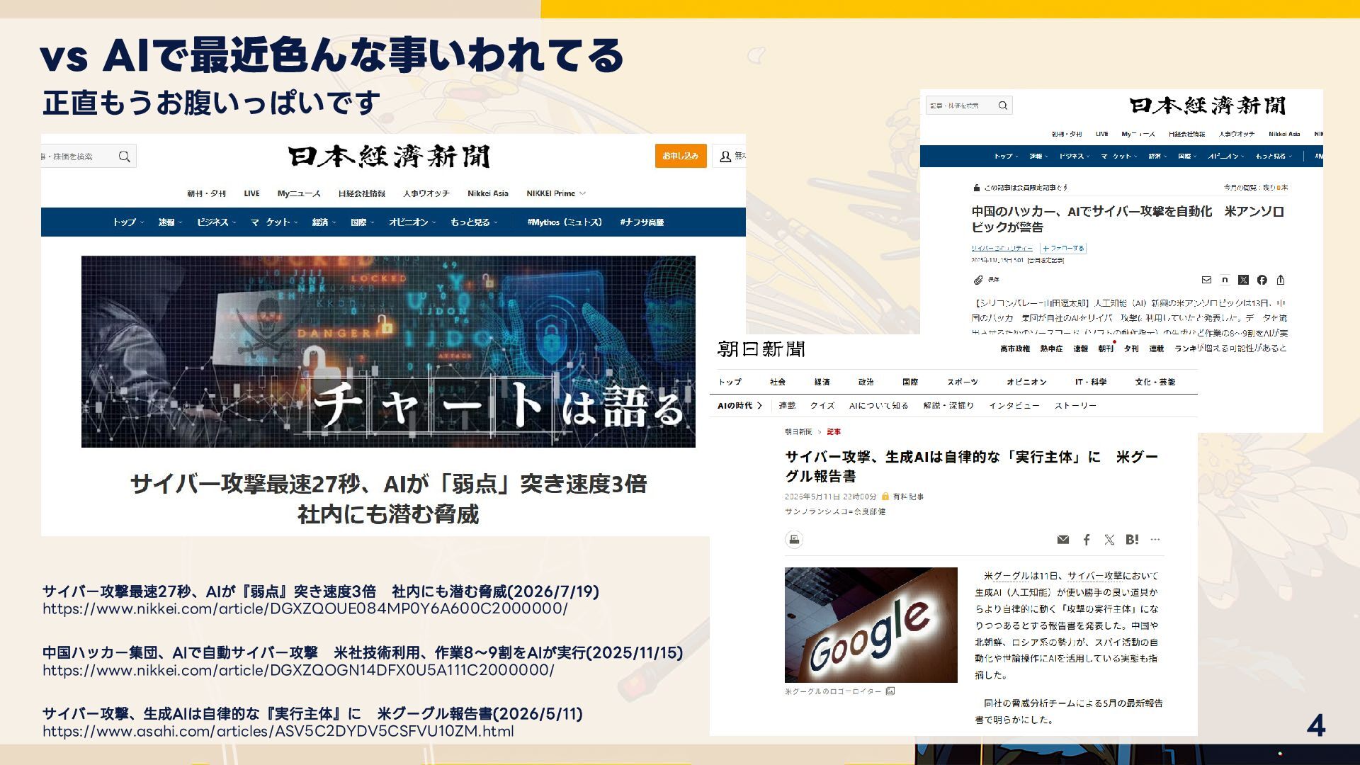Open the asahi.com ASV5C2DYDV5CSFVU10ZM.html URL

(x=278, y=731)
